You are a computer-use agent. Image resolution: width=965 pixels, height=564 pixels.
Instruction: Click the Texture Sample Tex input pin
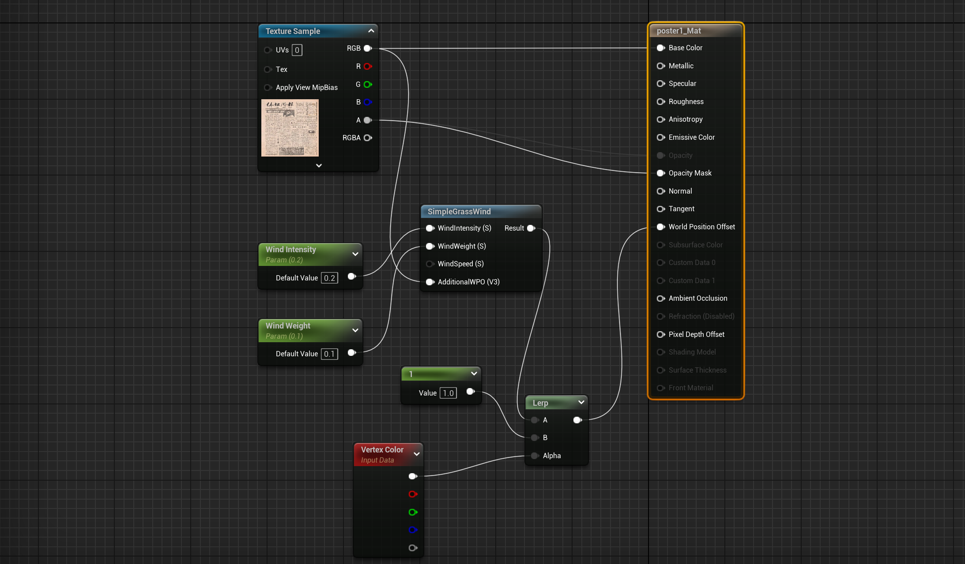267,70
